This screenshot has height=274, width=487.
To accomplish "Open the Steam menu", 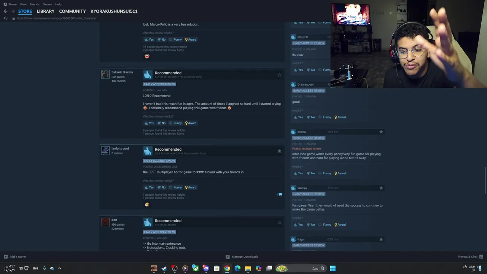I will click(x=10, y=4).
